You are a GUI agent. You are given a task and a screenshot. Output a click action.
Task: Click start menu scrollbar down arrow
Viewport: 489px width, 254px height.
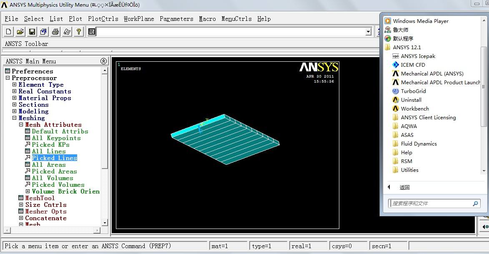pos(484,171)
